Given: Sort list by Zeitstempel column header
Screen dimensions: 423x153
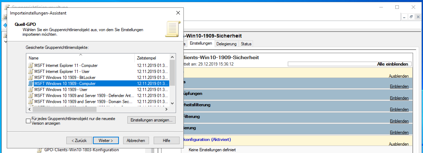Looking at the screenshot, I should click(x=152, y=58).
